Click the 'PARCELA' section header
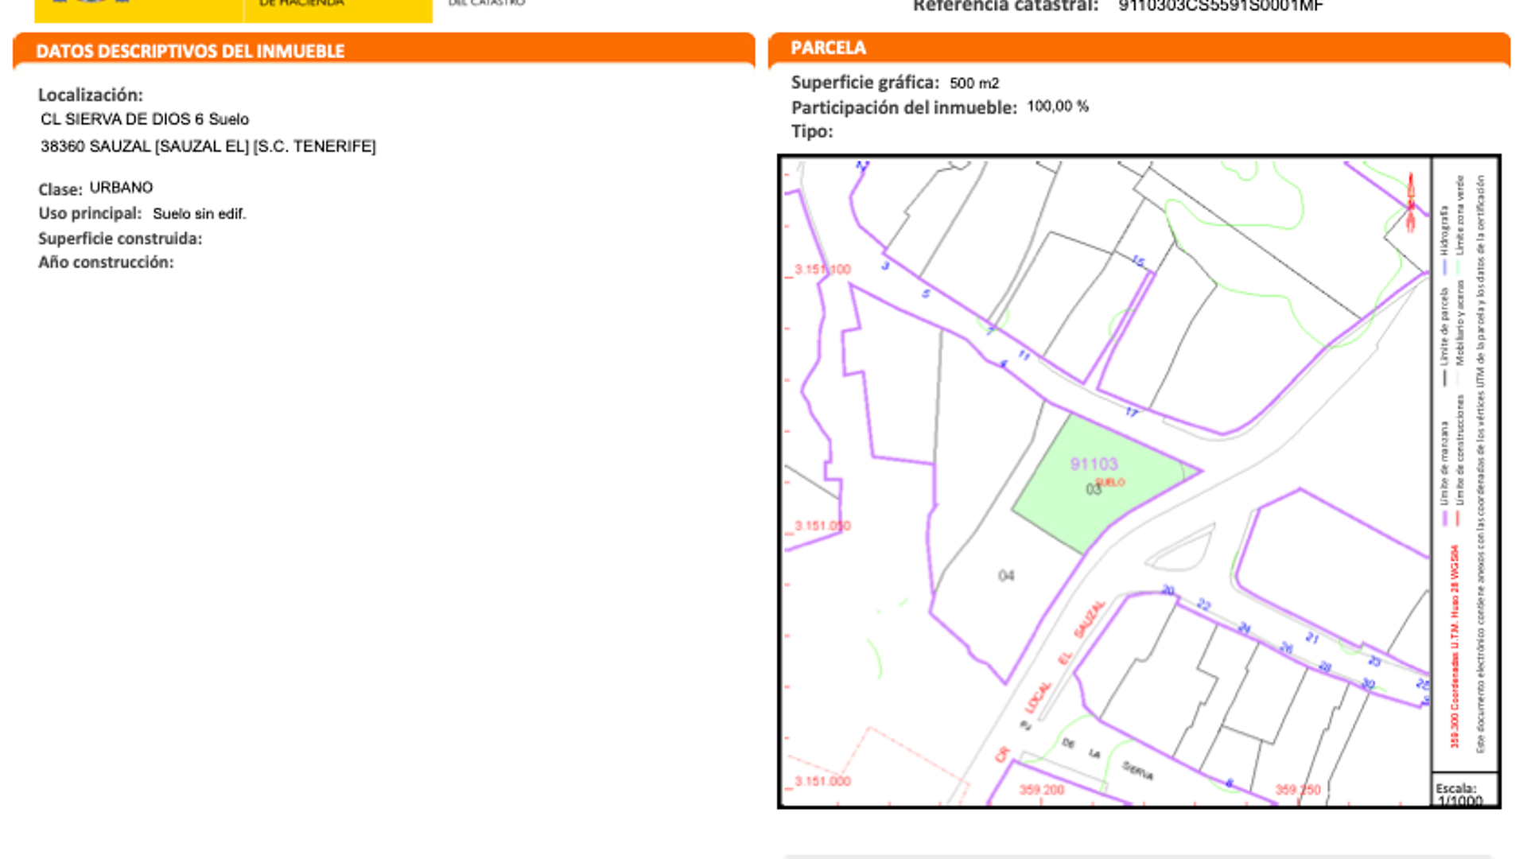Viewport: 1527px width, 859px height. [828, 48]
